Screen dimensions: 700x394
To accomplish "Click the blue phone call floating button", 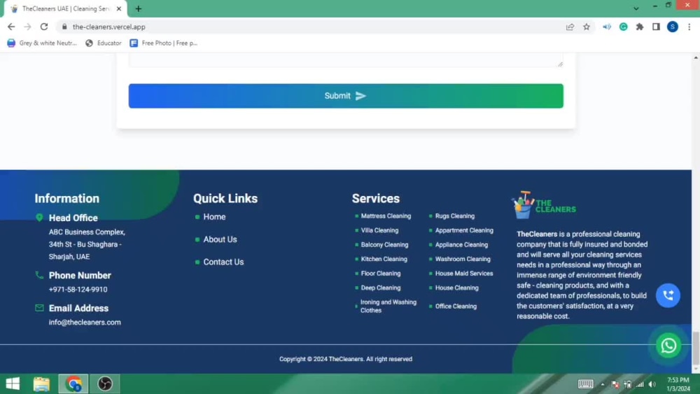I will point(668,295).
